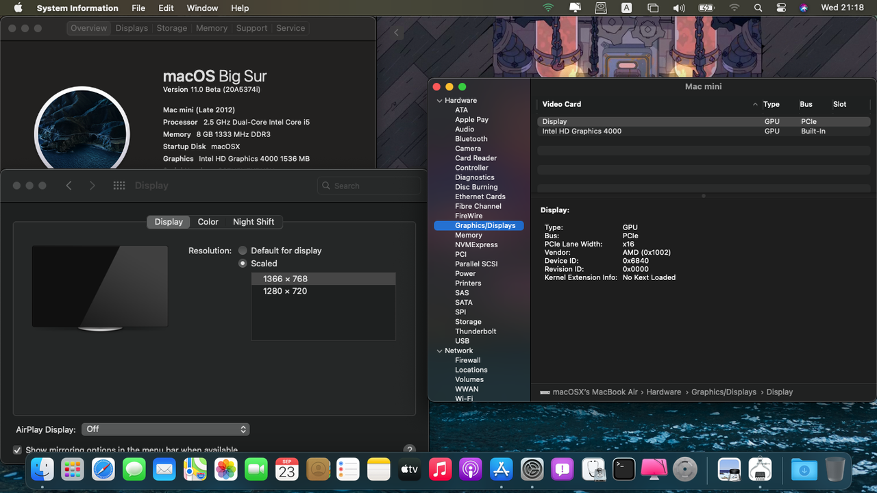Click Hardware in bottom path bar
This screenshot has height=493, width=877.
coord(664,392)
